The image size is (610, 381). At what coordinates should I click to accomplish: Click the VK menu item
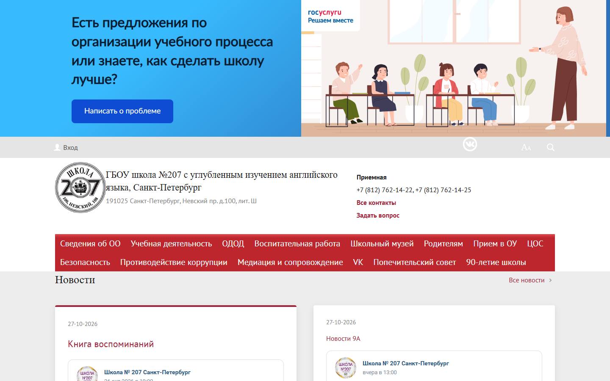358,262
